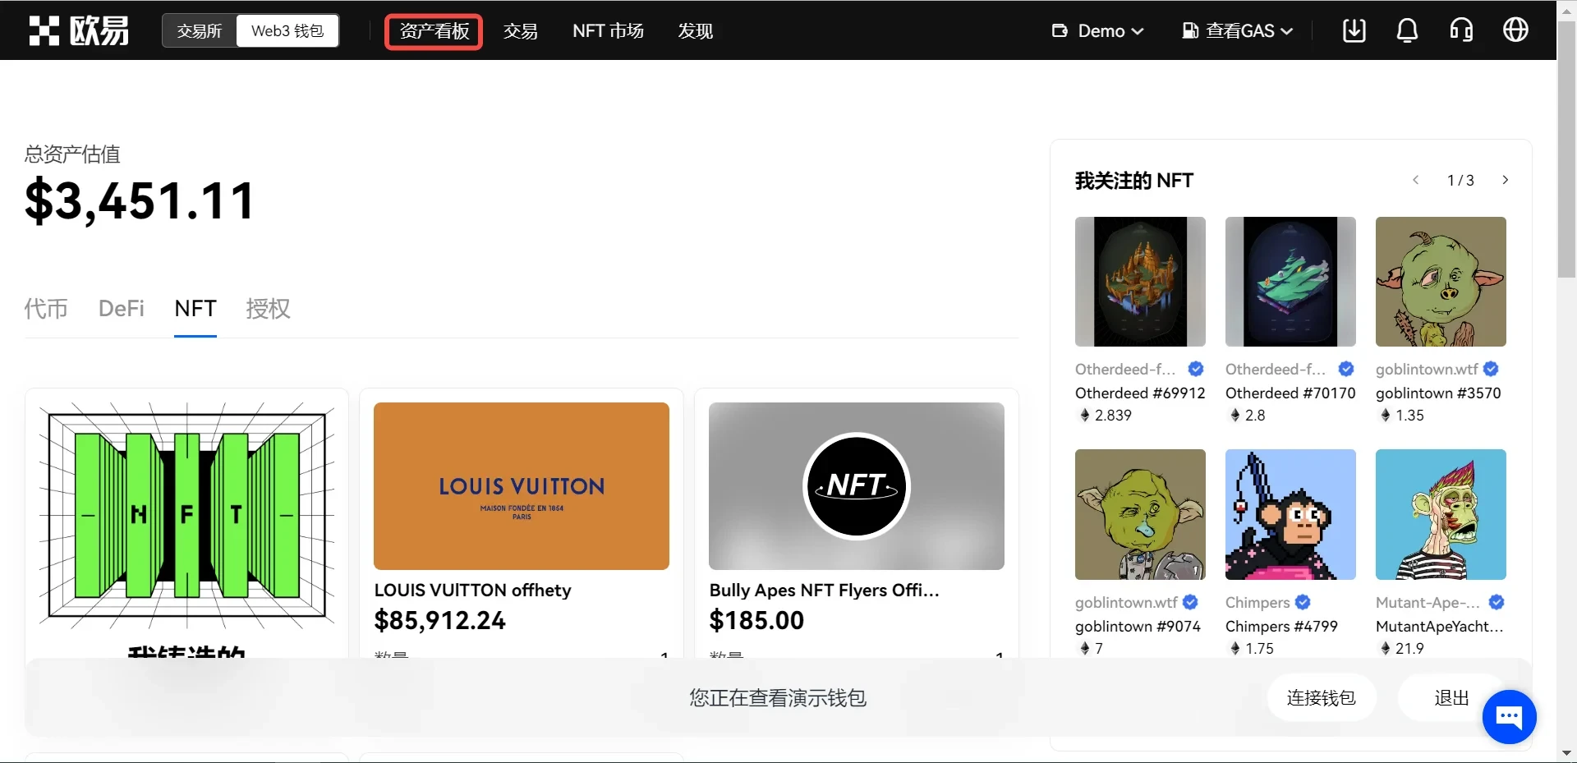Expand the 查看GAS dropdown
Screen dimensions: 1577x763
click(1237, 31)
